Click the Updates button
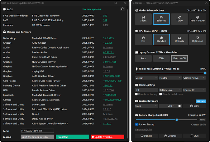 pyautogui.click(x=170, y=136)
